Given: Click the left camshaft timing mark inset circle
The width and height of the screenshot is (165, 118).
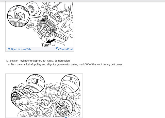Looking at the screenshot, I should click(x=36, y=84).
